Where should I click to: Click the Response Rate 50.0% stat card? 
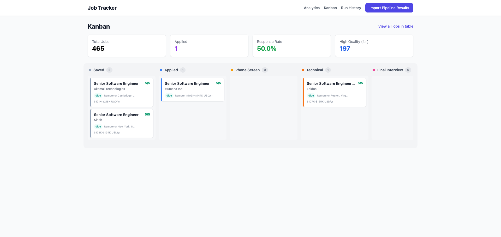[x=291, y=46]
